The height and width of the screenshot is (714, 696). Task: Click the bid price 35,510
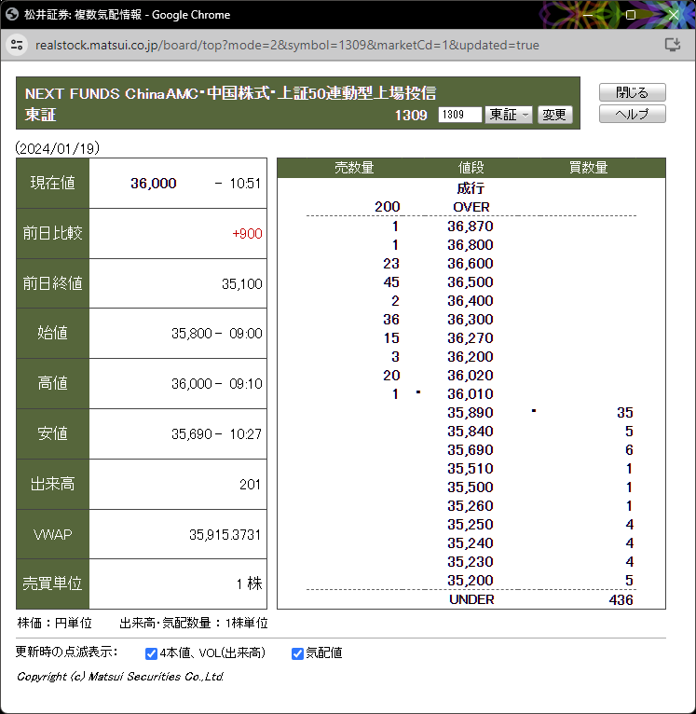[471, 469]
